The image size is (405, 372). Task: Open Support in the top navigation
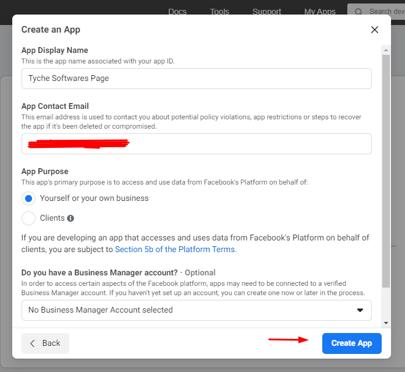[x=266, y=12]
